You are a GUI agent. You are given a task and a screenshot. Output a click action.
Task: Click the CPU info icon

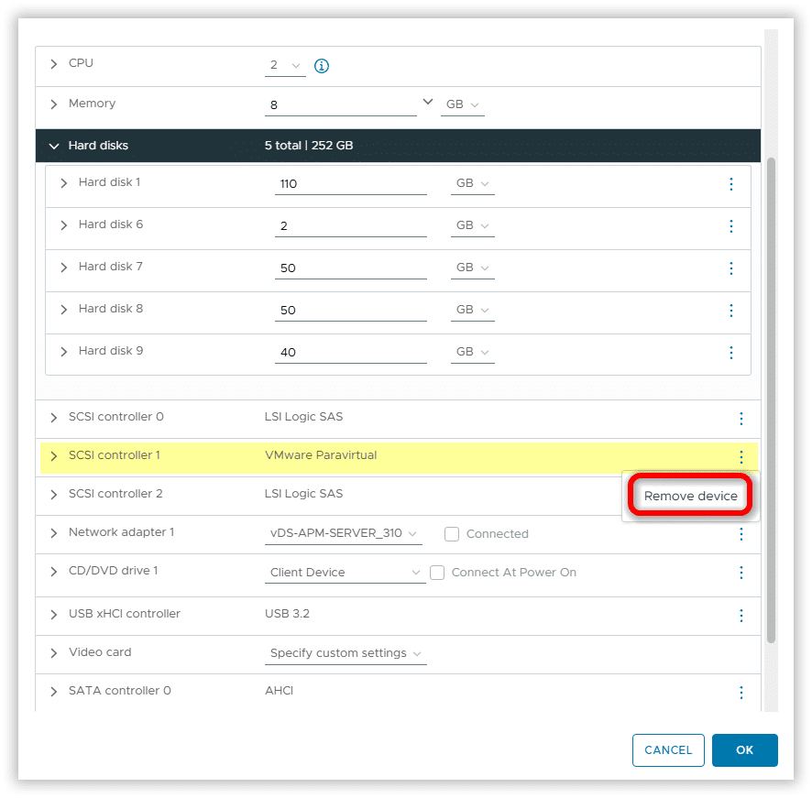[x=322, y=66]
